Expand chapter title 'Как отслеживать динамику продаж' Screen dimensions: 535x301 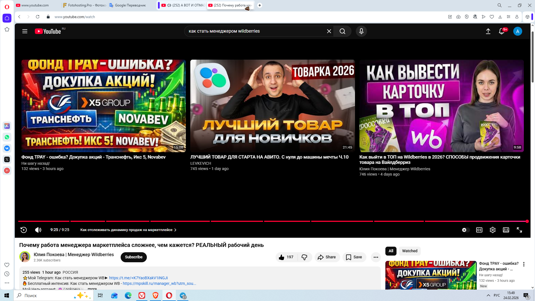point(128,230)
